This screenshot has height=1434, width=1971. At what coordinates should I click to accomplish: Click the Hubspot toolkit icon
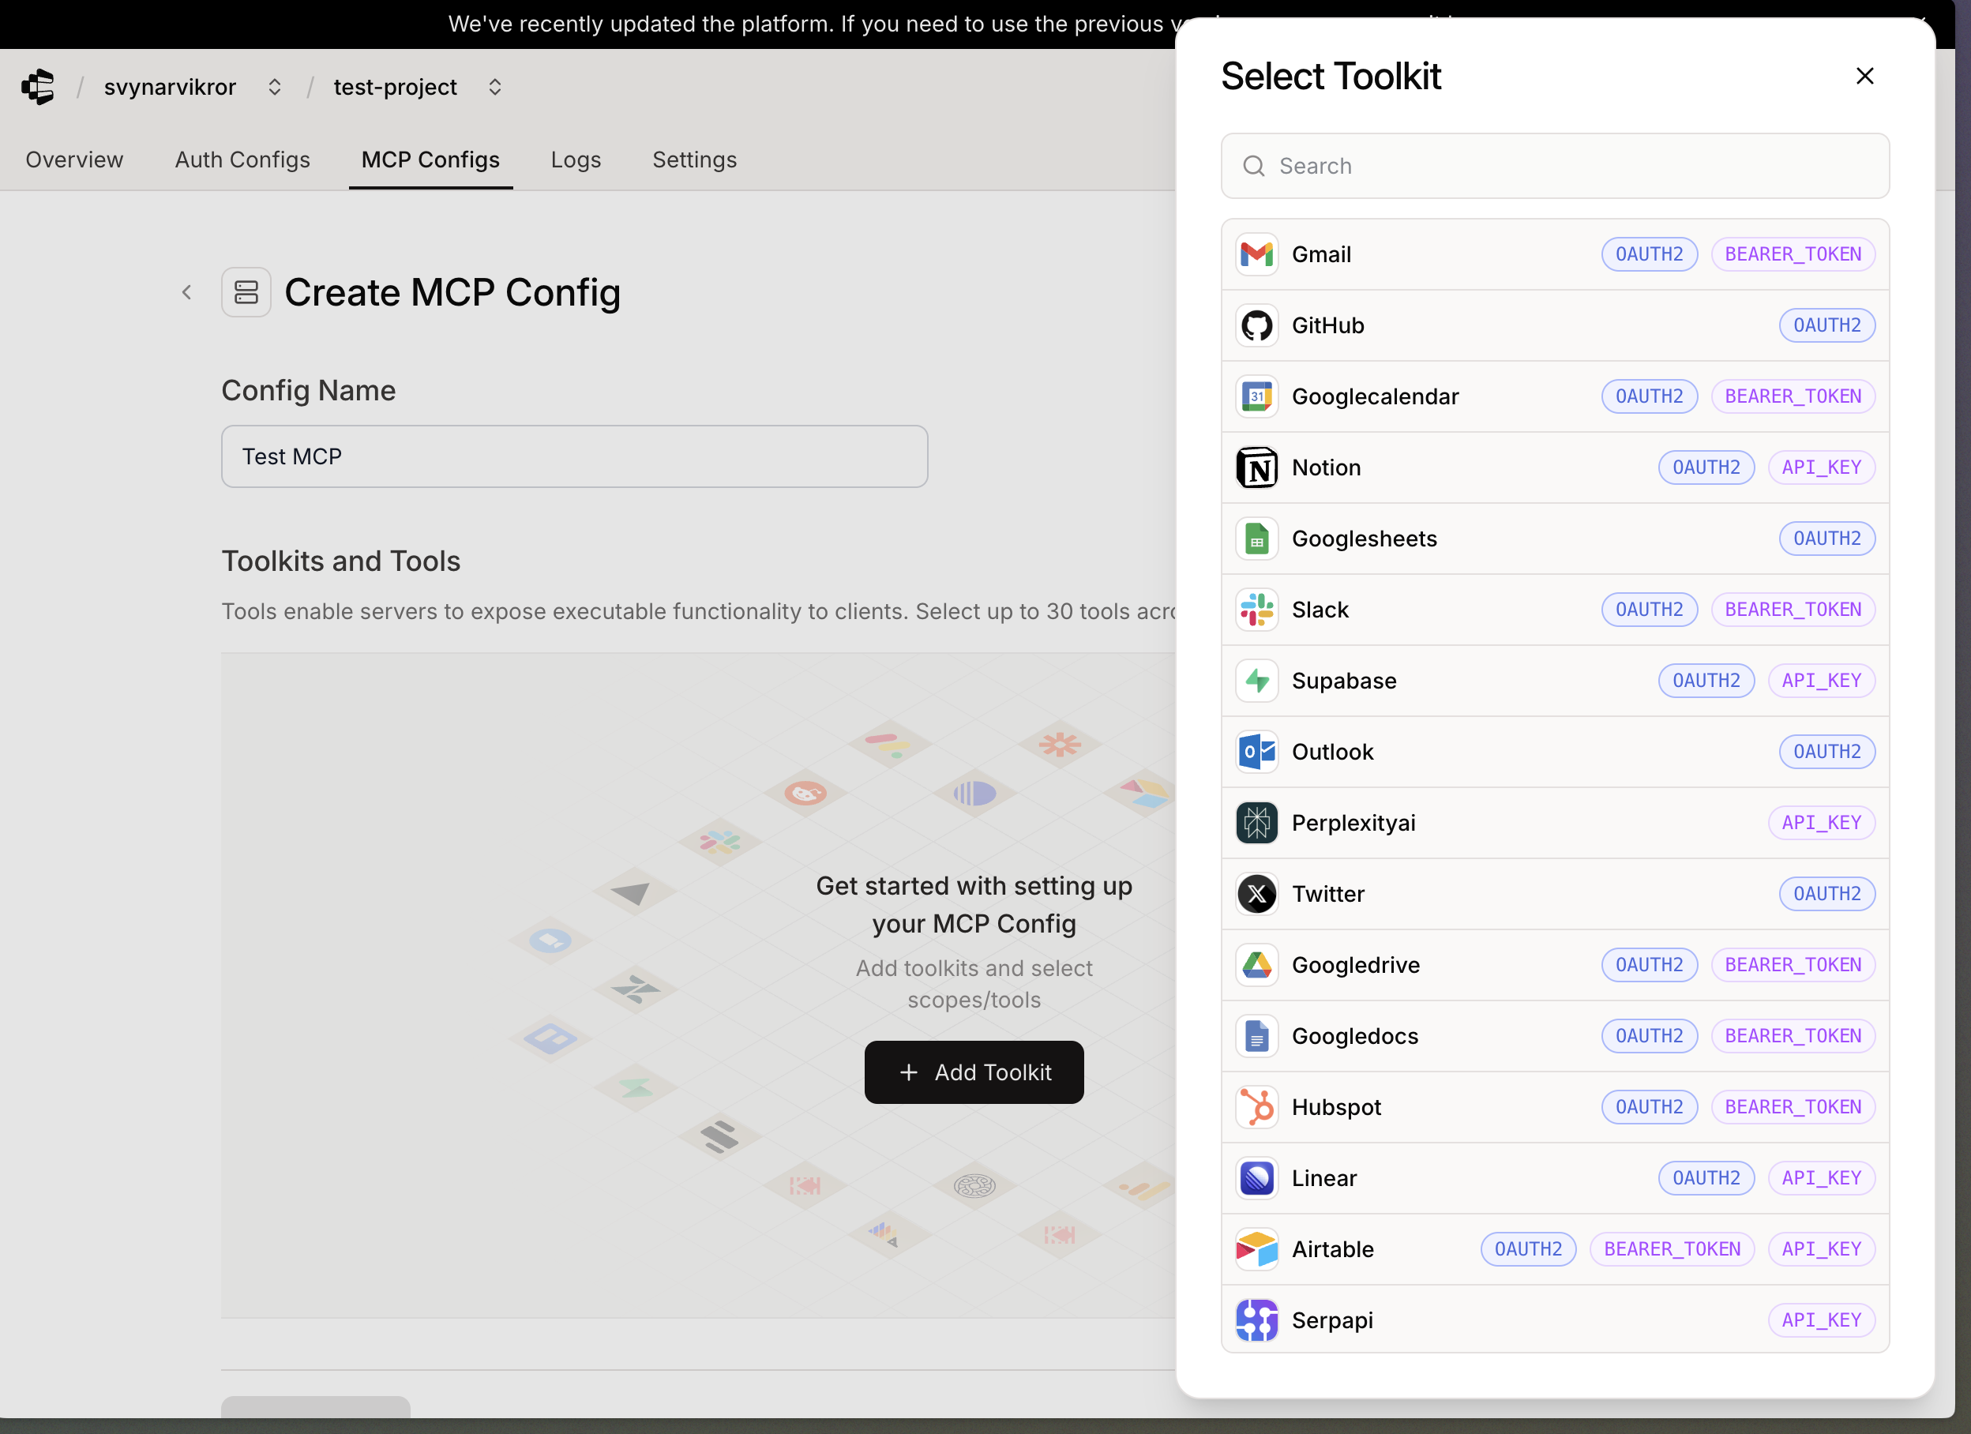[1256, 1107]
